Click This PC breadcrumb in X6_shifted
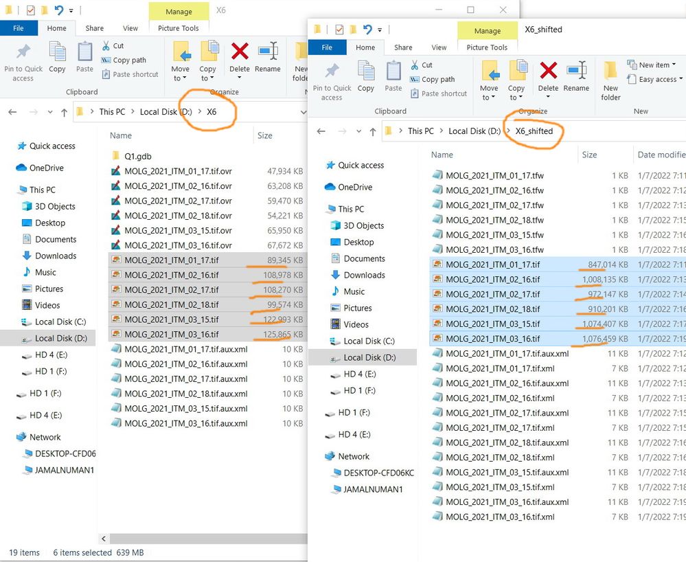 [x=420, y=131]
